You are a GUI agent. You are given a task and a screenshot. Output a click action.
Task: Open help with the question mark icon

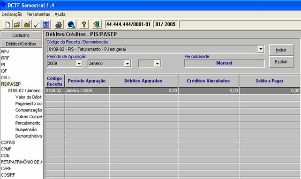click(84, 24)
